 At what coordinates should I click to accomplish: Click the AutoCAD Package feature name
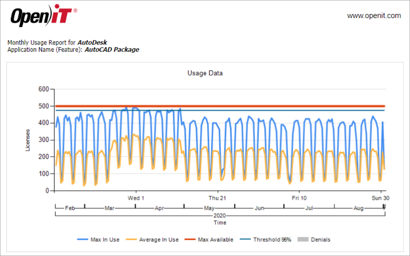coord(112,50)
